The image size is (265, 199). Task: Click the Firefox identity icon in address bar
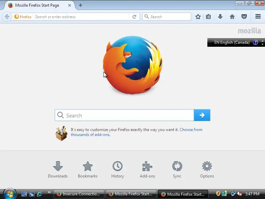23,17
